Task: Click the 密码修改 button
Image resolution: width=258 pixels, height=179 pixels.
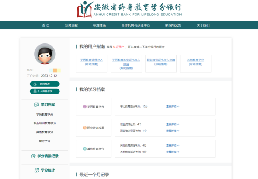Action: (x=45, y=84)
